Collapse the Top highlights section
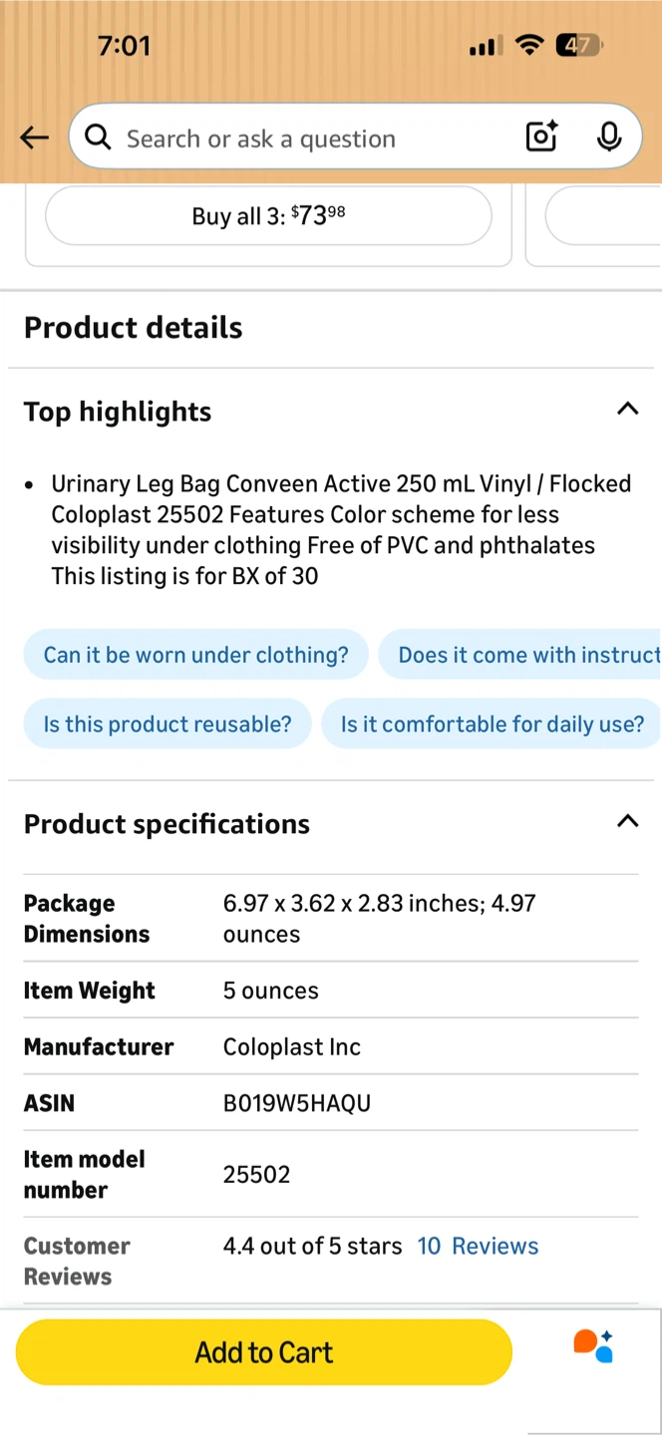Screen dimensions: 662x1435 (627, 409)
